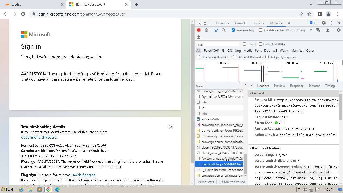Image resolution: width=343 pixels, height=193 pixels.
Task: Filter requests by CSS type
Action: (x=230, y=50)
